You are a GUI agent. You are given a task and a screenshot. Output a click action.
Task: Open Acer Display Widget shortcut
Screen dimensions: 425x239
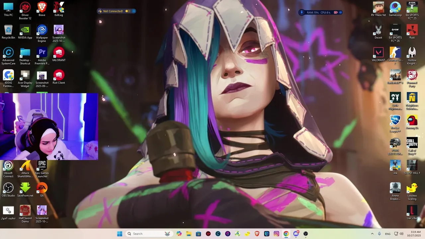coord(25,79)
